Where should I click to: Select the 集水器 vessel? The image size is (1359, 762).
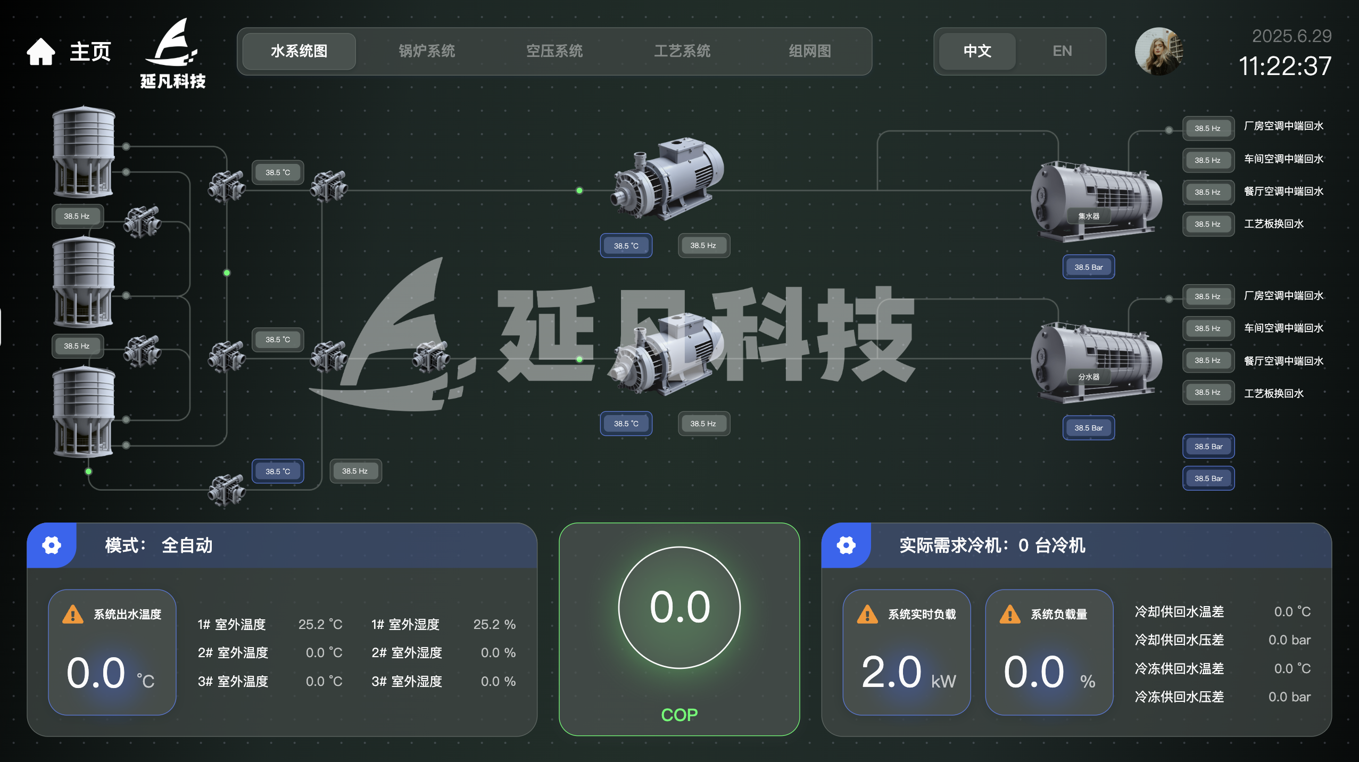[1096, 201]
